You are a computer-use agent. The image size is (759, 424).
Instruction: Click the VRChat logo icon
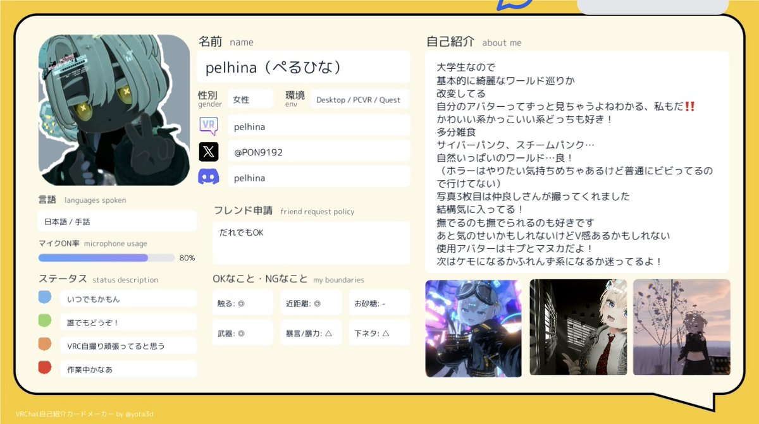[x=209, y=125]
